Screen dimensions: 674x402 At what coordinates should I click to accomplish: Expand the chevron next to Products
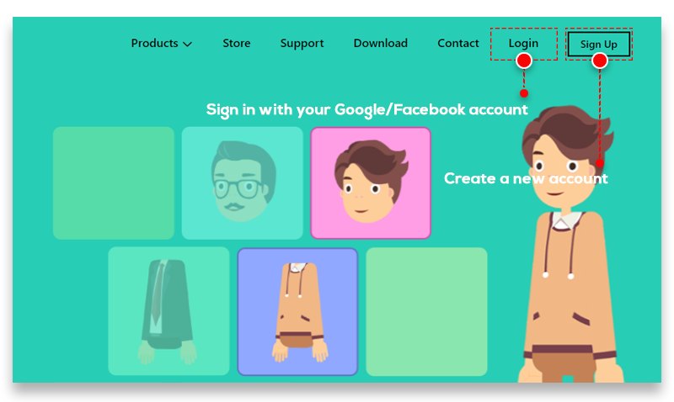click(187, 45)
